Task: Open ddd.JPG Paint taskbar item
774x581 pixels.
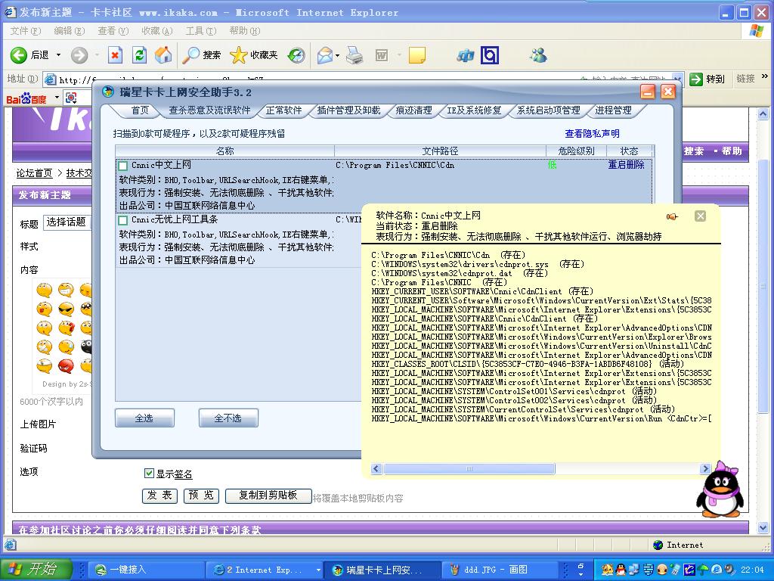Action: 499,570
